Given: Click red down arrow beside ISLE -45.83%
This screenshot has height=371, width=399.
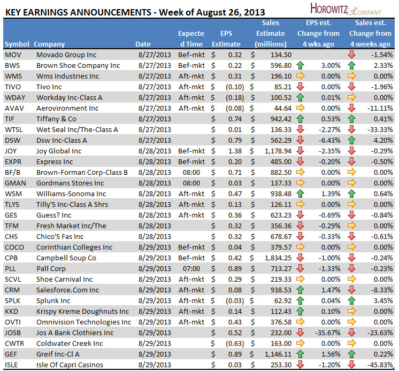Looking at the screenshot, I should (352, 365).
